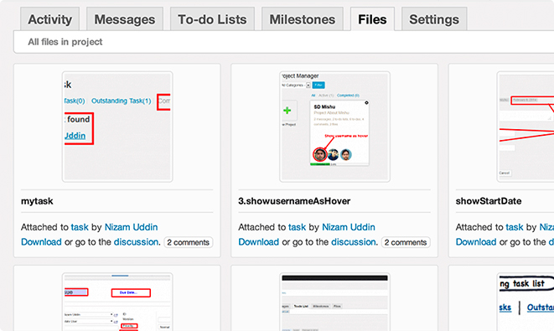Viewport: 554px width, 331px height.
Task: Switch to the Activity tab
Action: pyautogui.click(x=49, y=19)
